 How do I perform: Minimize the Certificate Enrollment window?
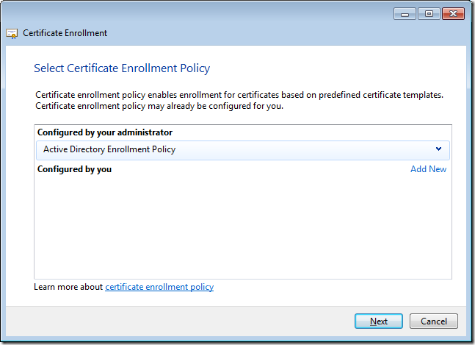[405, 14]
